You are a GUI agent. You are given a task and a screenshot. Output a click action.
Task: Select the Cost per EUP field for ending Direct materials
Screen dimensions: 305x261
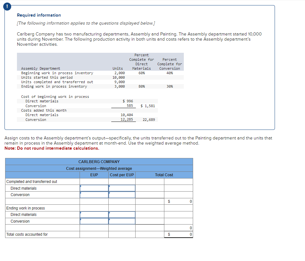point(121,215)
